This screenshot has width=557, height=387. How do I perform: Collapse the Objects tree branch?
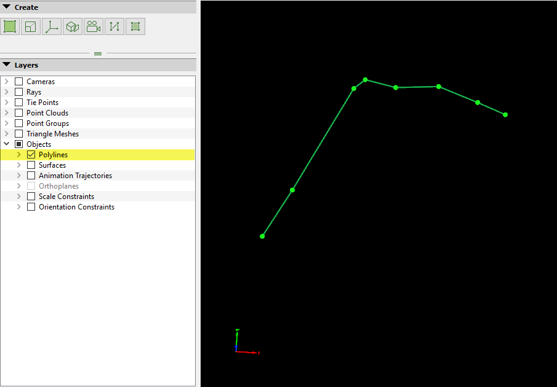[6, 144]
